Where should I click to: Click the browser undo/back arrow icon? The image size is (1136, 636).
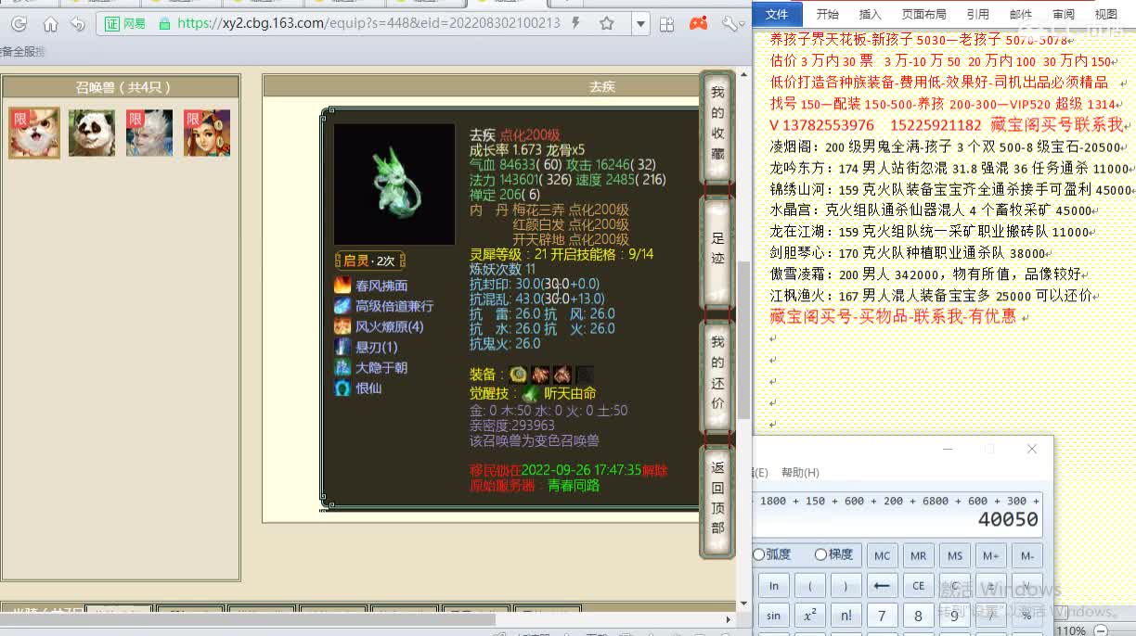tap(78, 24)
